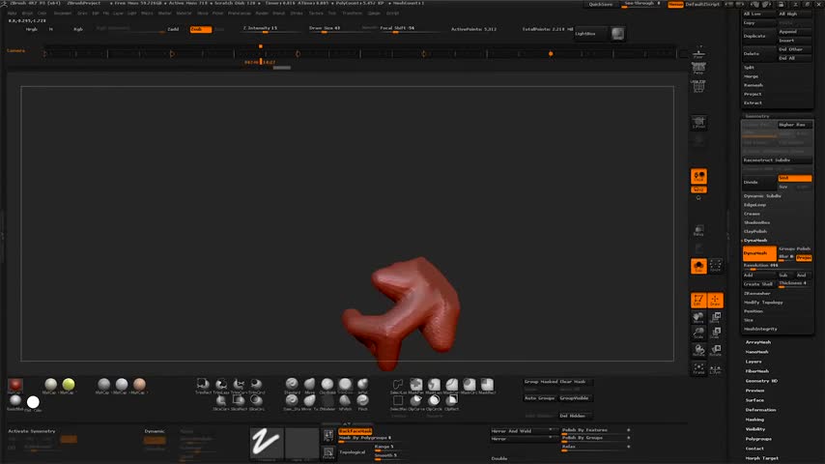Open the Split submenu
Viewport: 825px width, 464px height.
click(750, 68)
